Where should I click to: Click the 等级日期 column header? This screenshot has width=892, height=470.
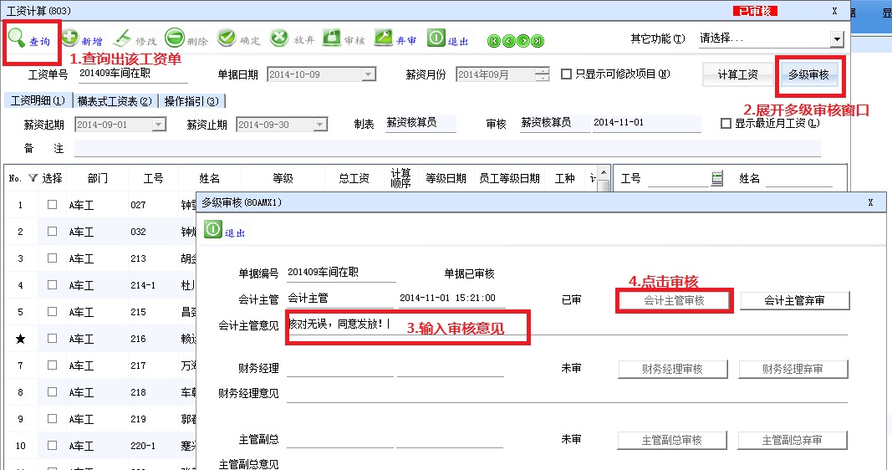(446, 178)
